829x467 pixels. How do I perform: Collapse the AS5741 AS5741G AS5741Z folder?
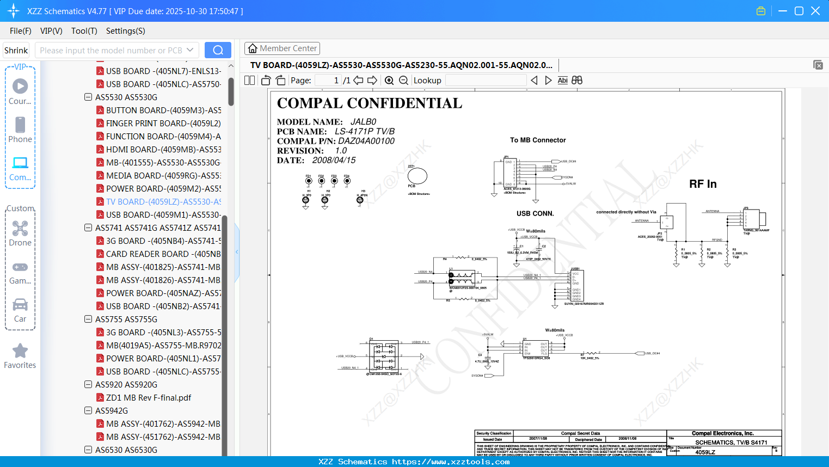point(88,228)
